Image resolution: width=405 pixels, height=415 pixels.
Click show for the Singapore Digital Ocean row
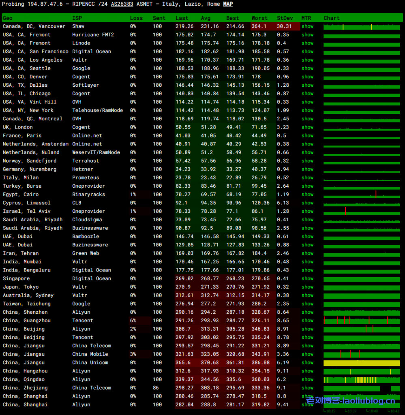tap(307, 278)
